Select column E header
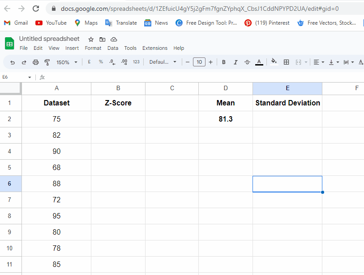The height and width of the screenshot is (275, 364). [x=287, y=88]
